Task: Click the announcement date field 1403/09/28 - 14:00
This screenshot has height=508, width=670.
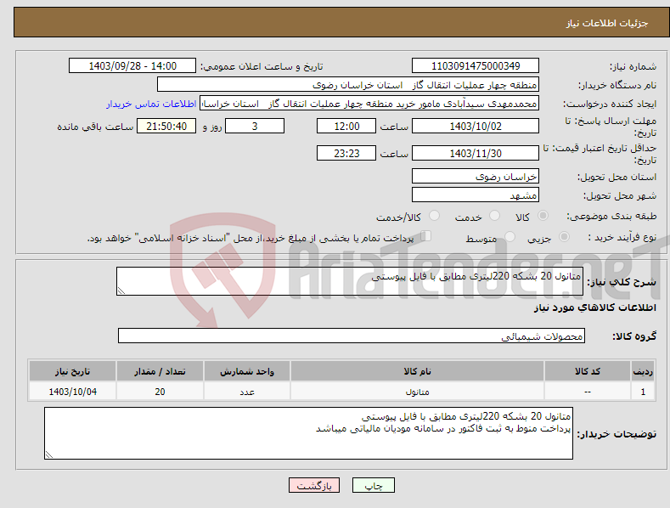Action: coord(132,66)
